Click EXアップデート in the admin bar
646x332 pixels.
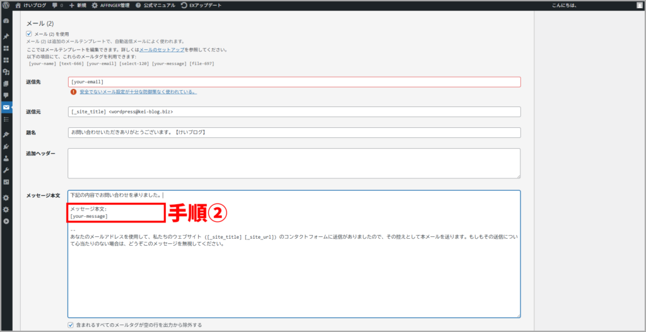(202, 5)
